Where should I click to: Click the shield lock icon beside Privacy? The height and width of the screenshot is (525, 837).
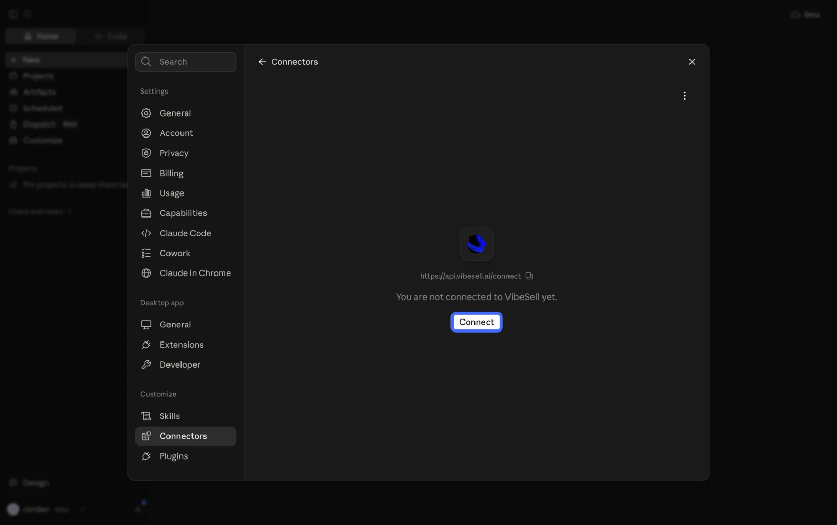tap(146, 153)
